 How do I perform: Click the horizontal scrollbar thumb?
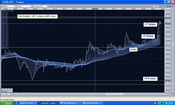[x=114, y=94]
